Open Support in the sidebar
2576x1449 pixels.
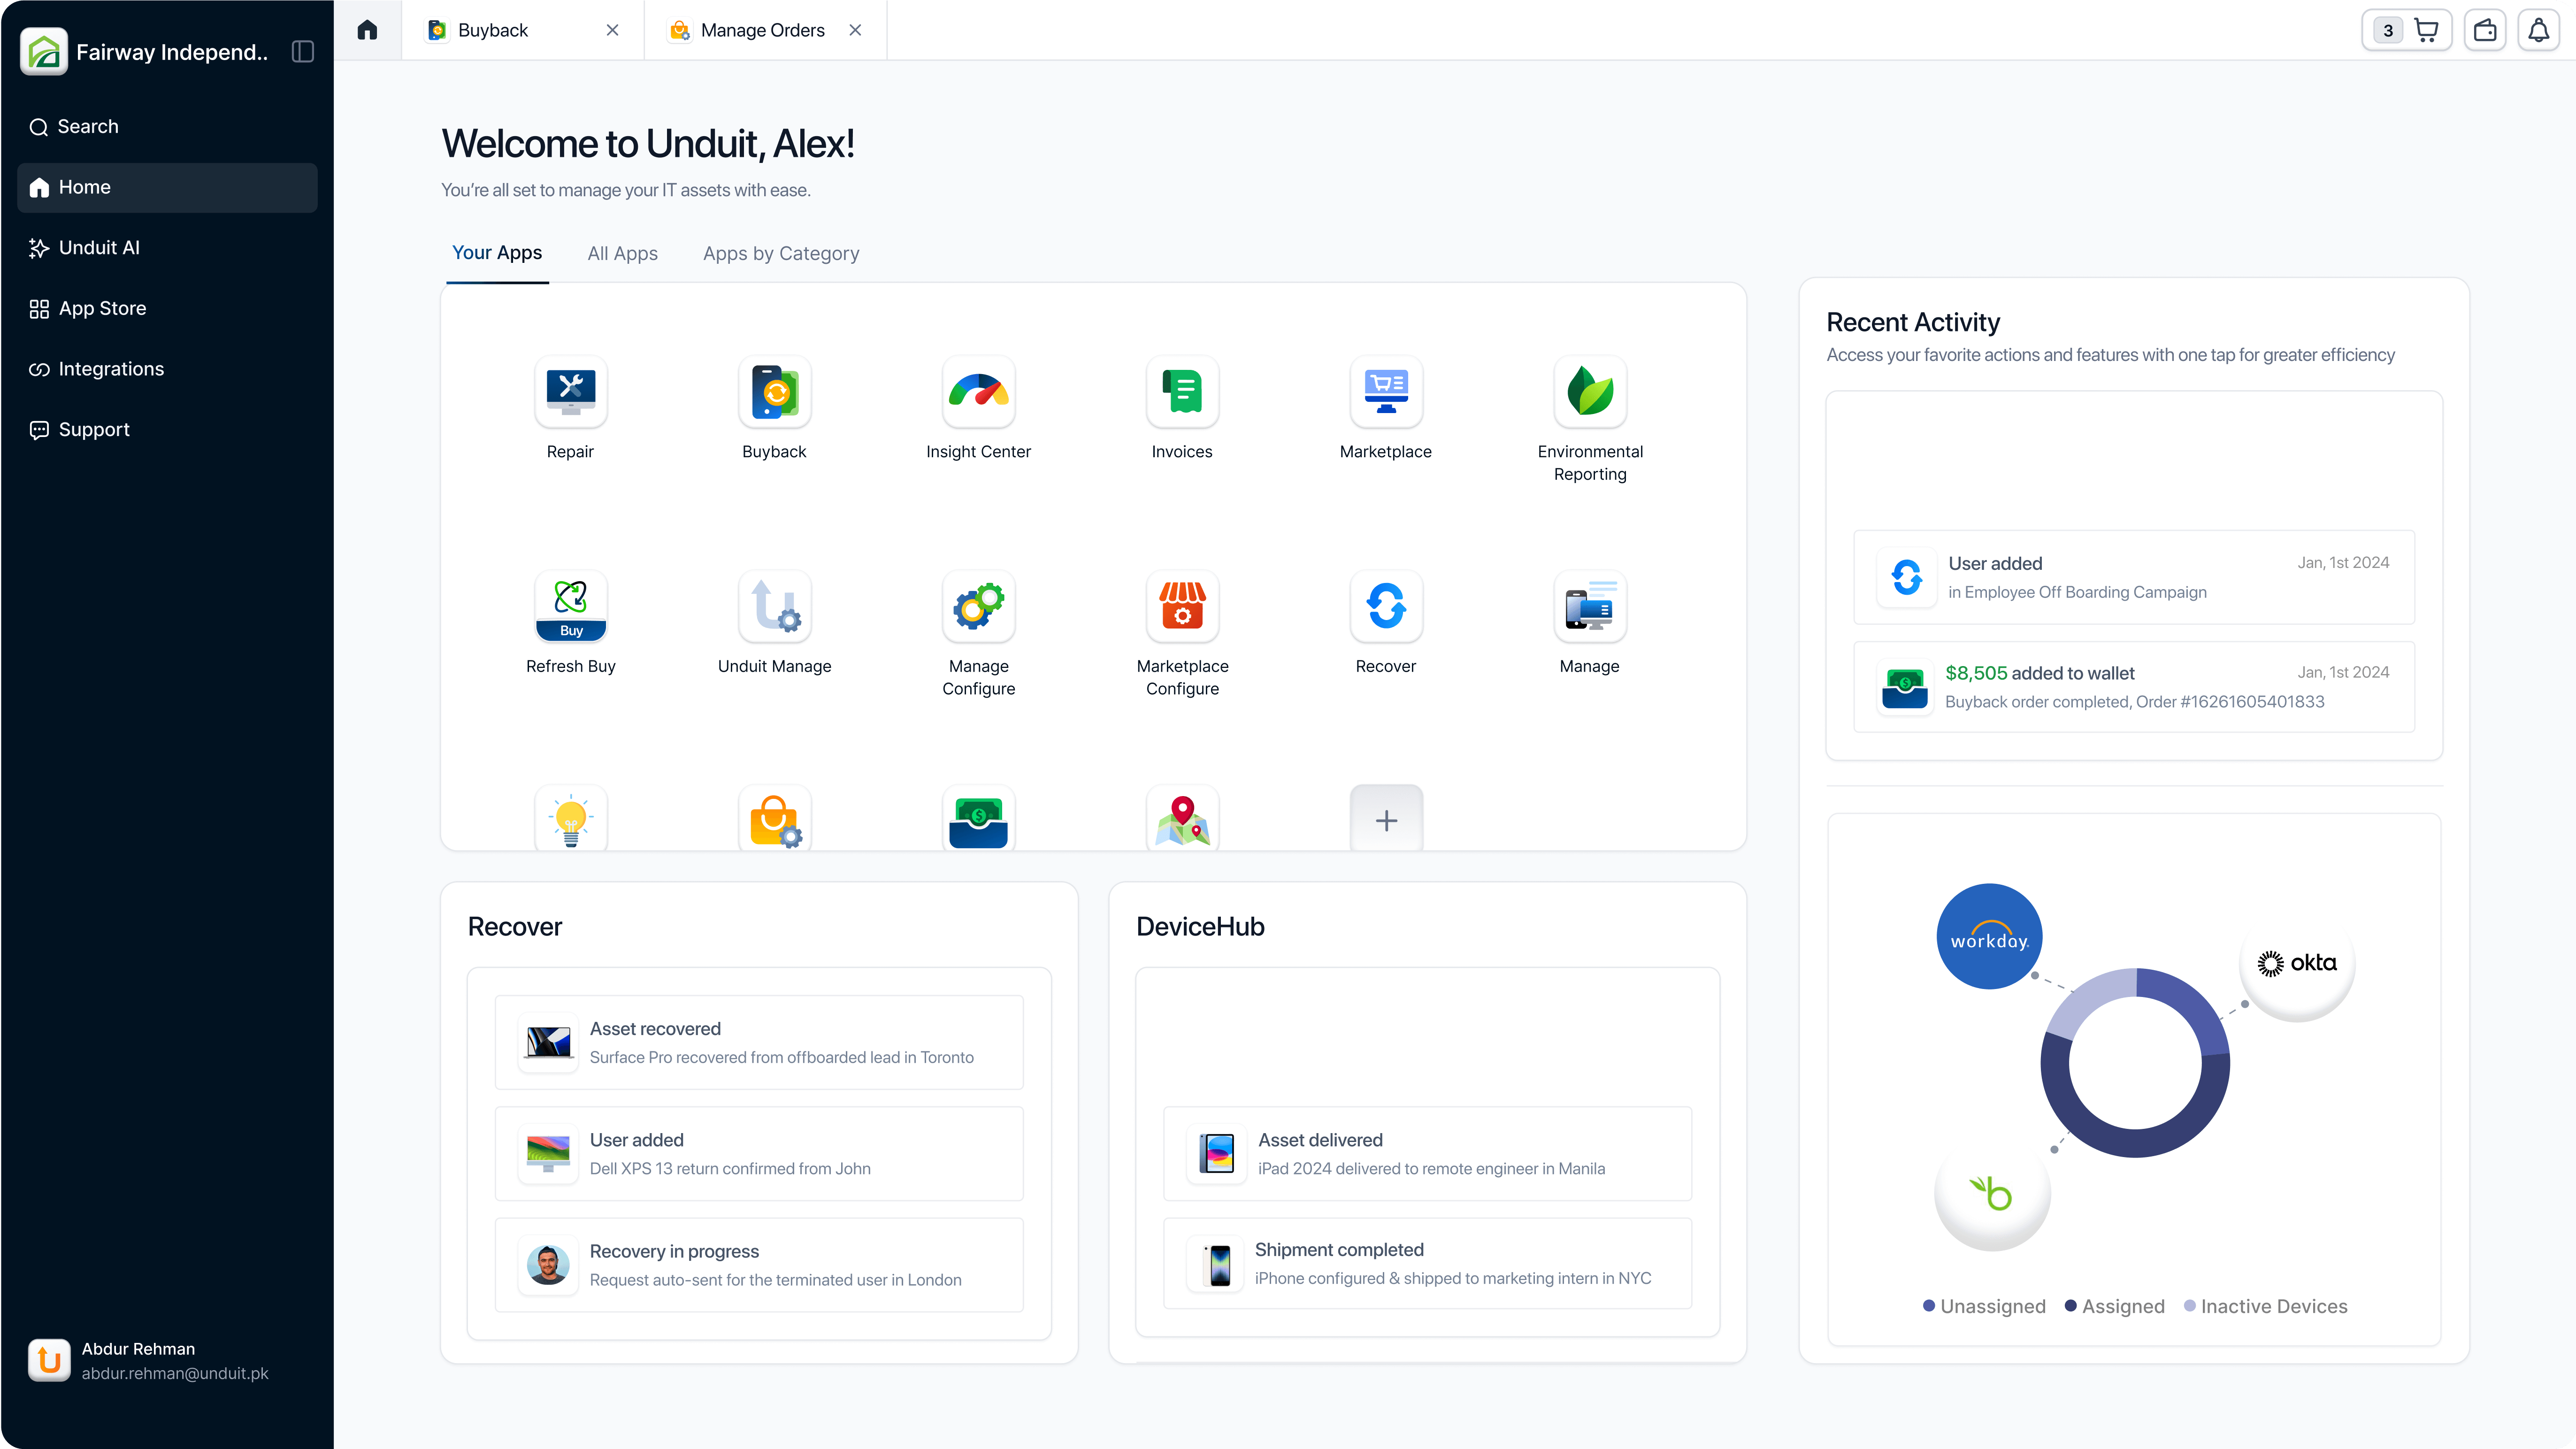167,430
